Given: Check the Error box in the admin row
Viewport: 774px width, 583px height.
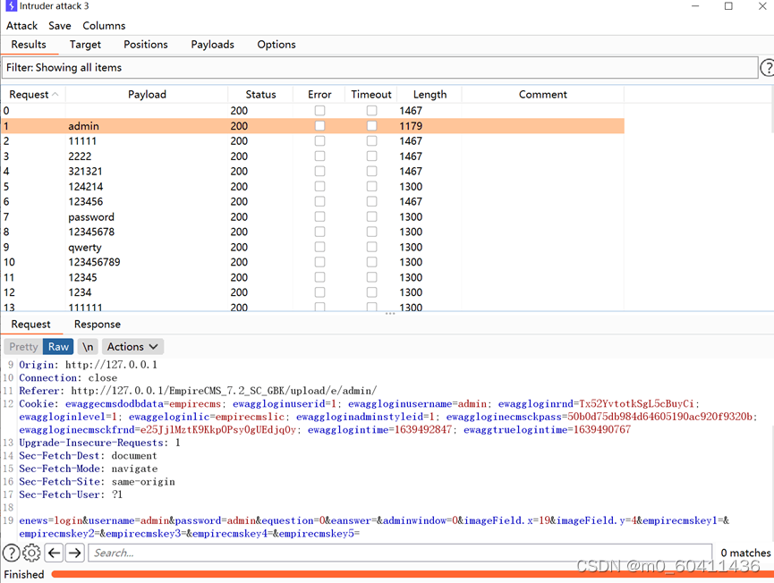Looking at the screenshot, I should [x=319, y=126].
